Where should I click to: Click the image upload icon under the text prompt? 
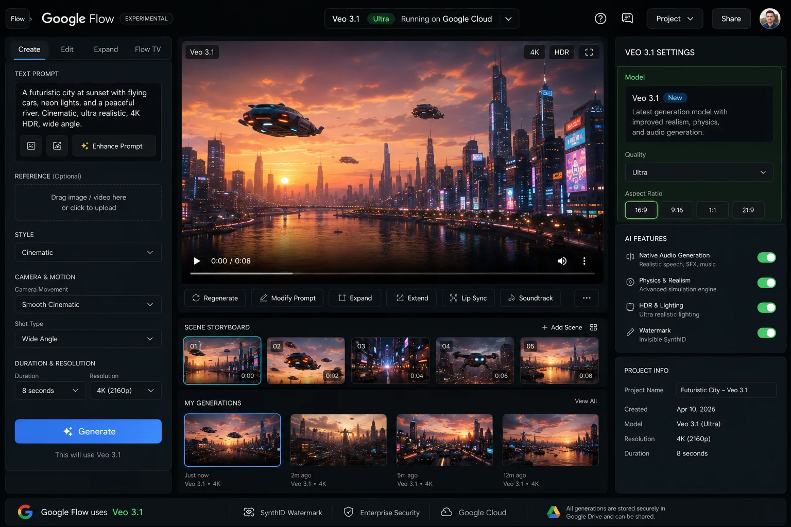31,146
